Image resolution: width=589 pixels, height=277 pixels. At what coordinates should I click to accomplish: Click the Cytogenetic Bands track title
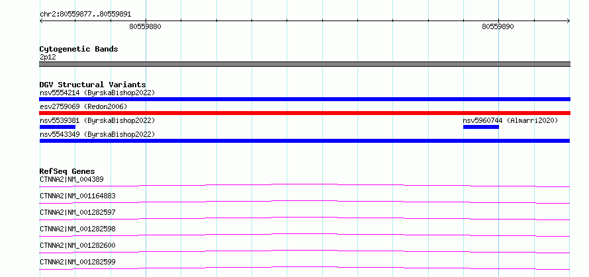[x=79, y=49]
